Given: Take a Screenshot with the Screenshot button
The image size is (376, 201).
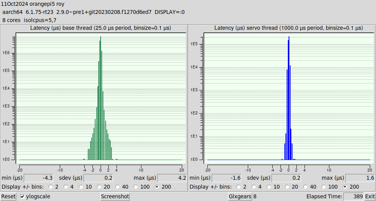Looking at the screenshot, I should click(x=115, y=196).
